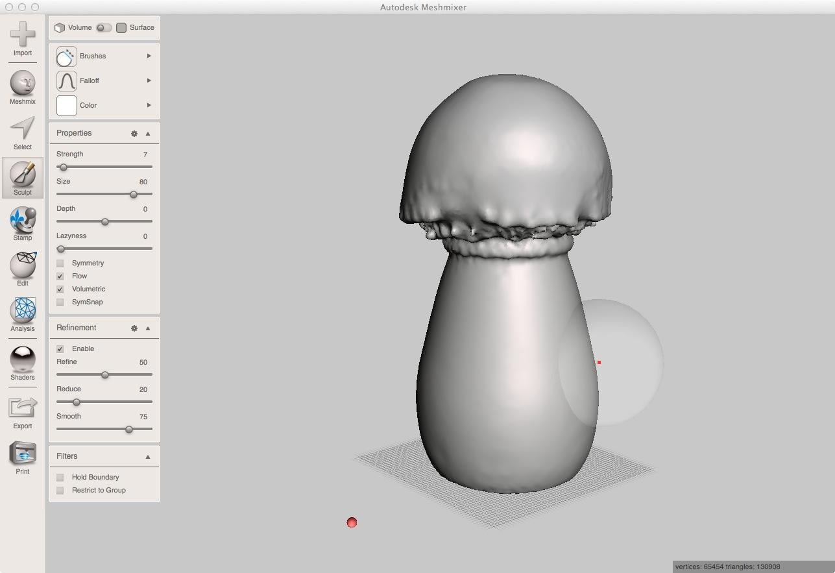Expand the Color flyout arrow

[x=149, y=105]
